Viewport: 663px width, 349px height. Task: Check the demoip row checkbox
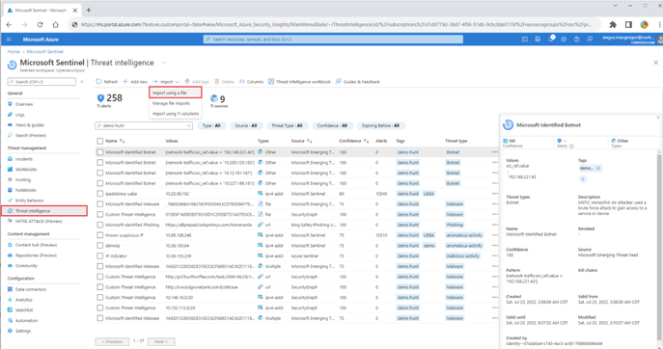pos(99,246)
